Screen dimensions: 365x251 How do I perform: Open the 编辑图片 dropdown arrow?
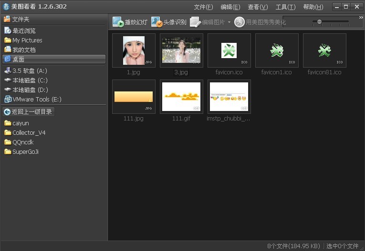point(229,22)
